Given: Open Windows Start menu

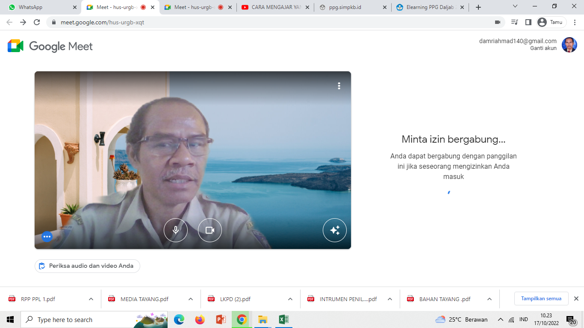Looking at the screenshot, I should (x=10, y=319).
